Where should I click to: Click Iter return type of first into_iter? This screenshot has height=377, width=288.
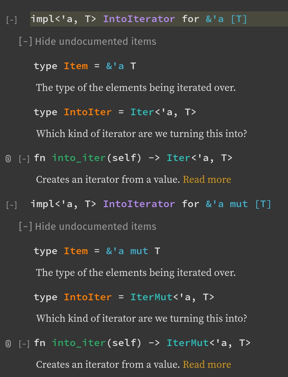pos(178,158)
